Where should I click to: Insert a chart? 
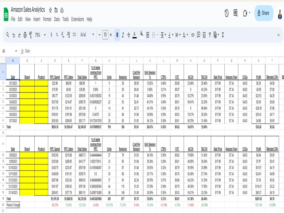coord(204,35)
